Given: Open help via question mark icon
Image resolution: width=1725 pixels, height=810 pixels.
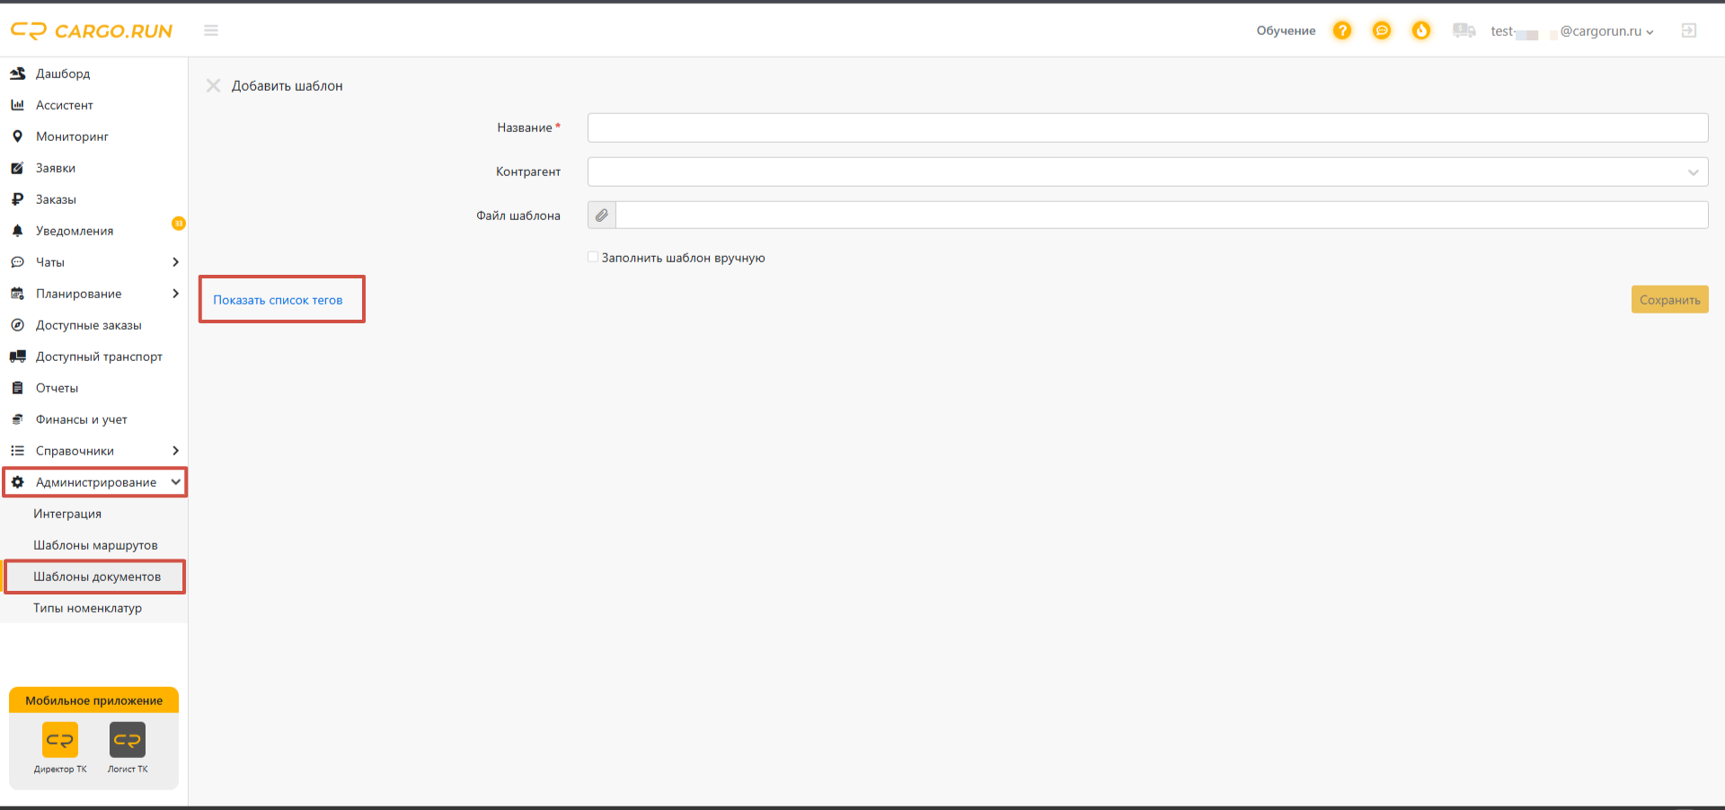Looking at the screenshot, I should pyautogui.click(x=1342, y=31).
